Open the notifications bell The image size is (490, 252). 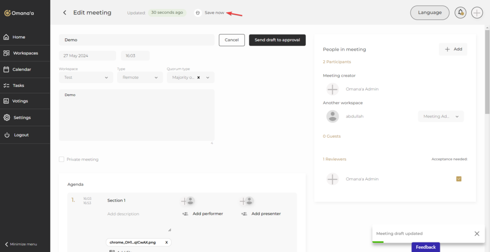460,12
